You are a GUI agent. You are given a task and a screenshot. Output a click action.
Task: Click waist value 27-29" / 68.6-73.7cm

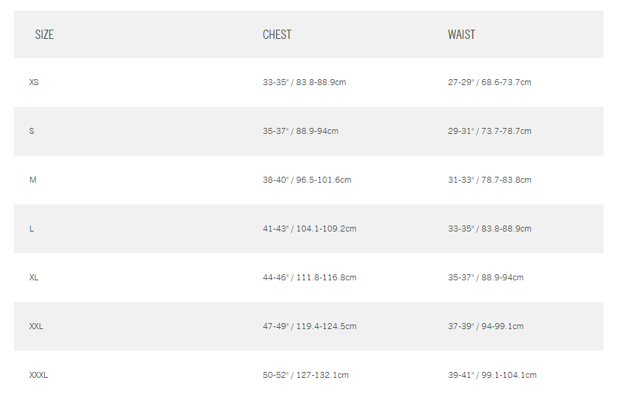tap(489, 82)
